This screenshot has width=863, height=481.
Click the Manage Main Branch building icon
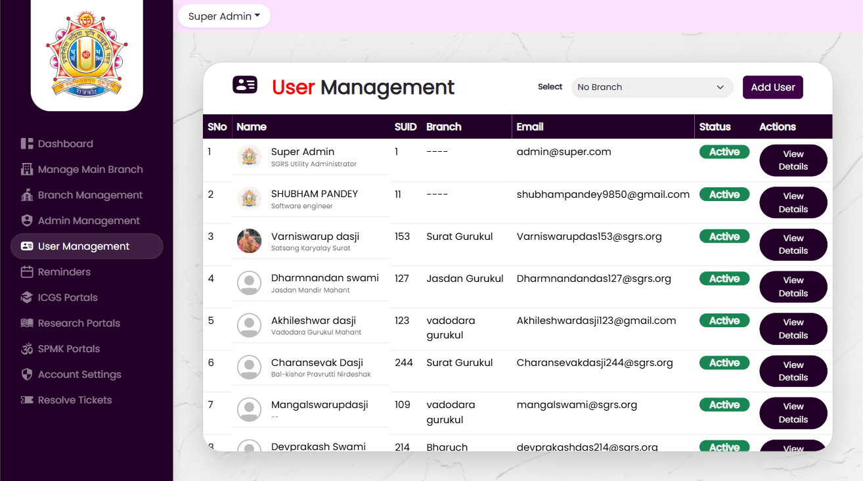27,170
